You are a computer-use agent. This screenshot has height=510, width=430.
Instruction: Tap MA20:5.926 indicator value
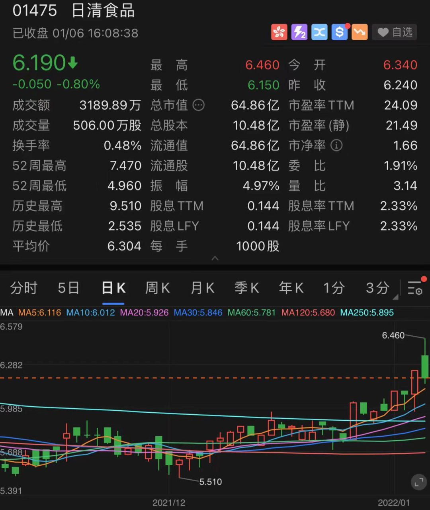145,313
